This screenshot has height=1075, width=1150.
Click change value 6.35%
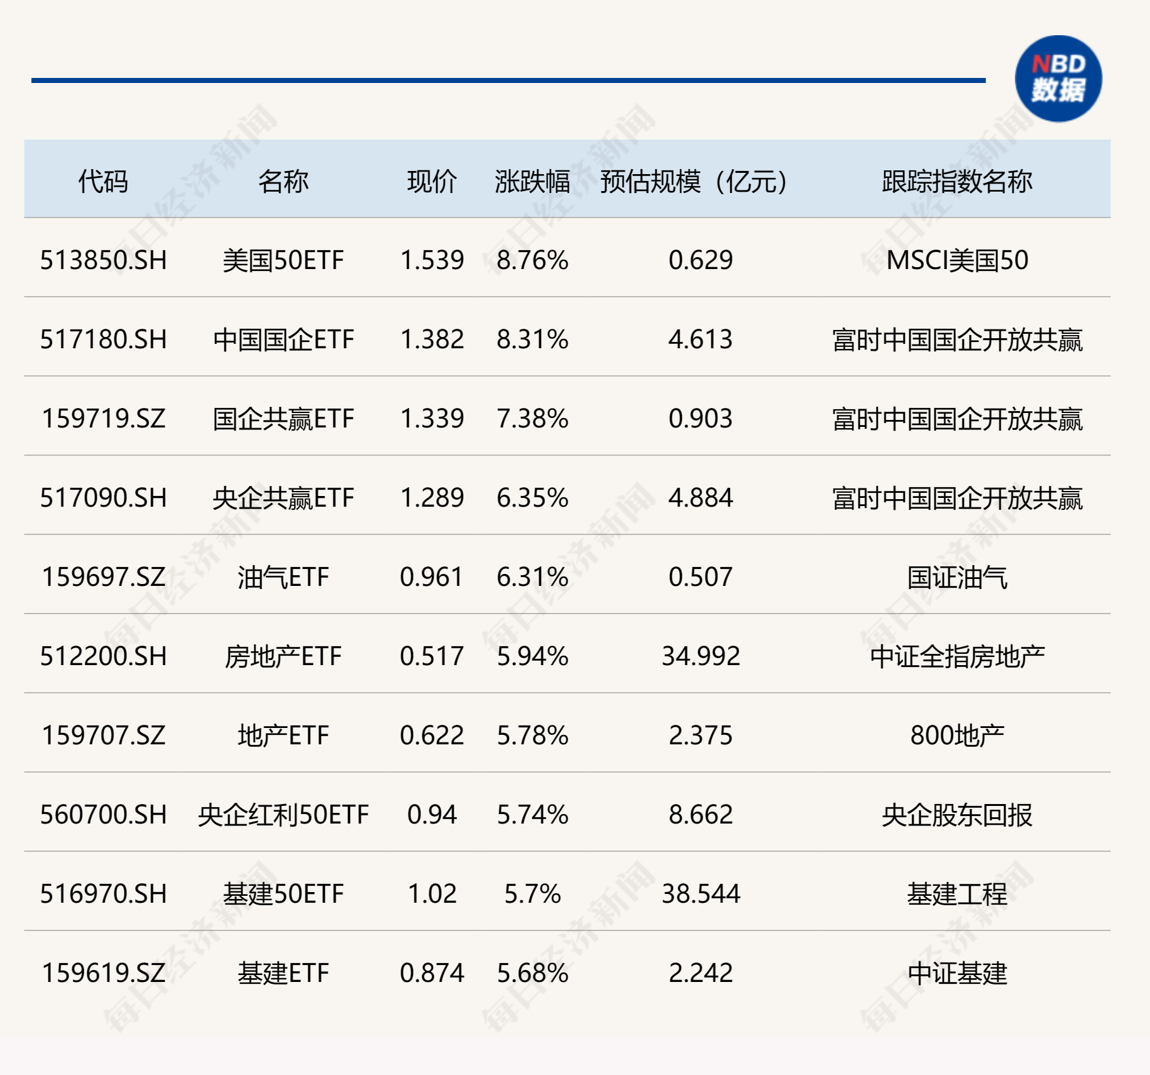click(x=533, y=498)
